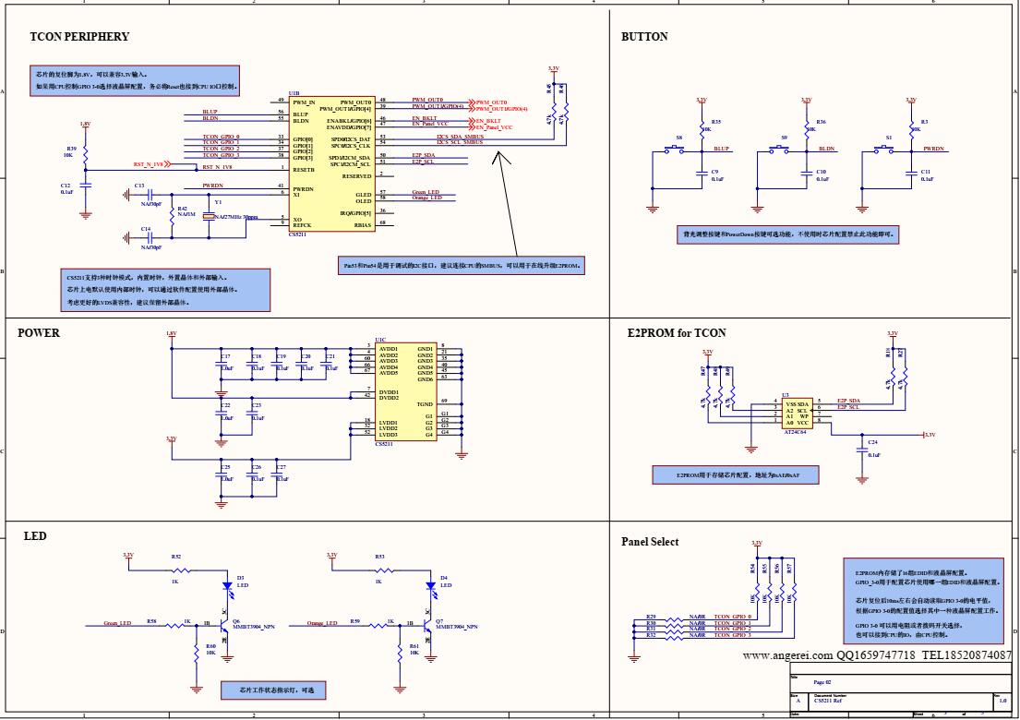Select capacitor C14 label
The width and height of the screenshot is (1020, 720).
click(146, 229)
